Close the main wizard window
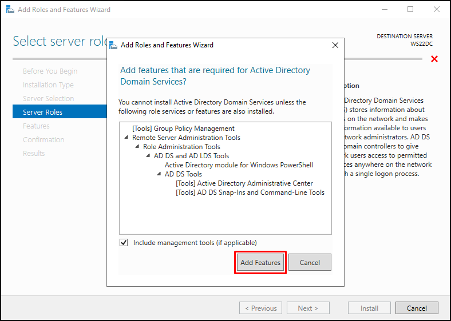Viewport: 451px width, 321px height. tap(437, 10)
